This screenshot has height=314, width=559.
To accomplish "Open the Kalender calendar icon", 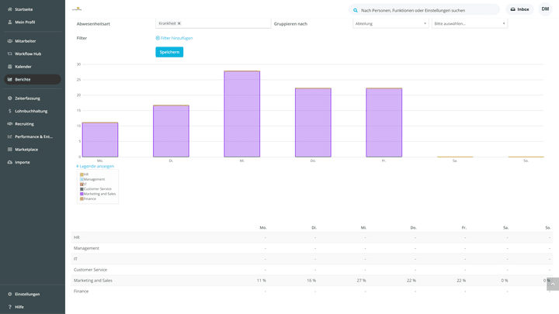I will [x=10, y=67].
